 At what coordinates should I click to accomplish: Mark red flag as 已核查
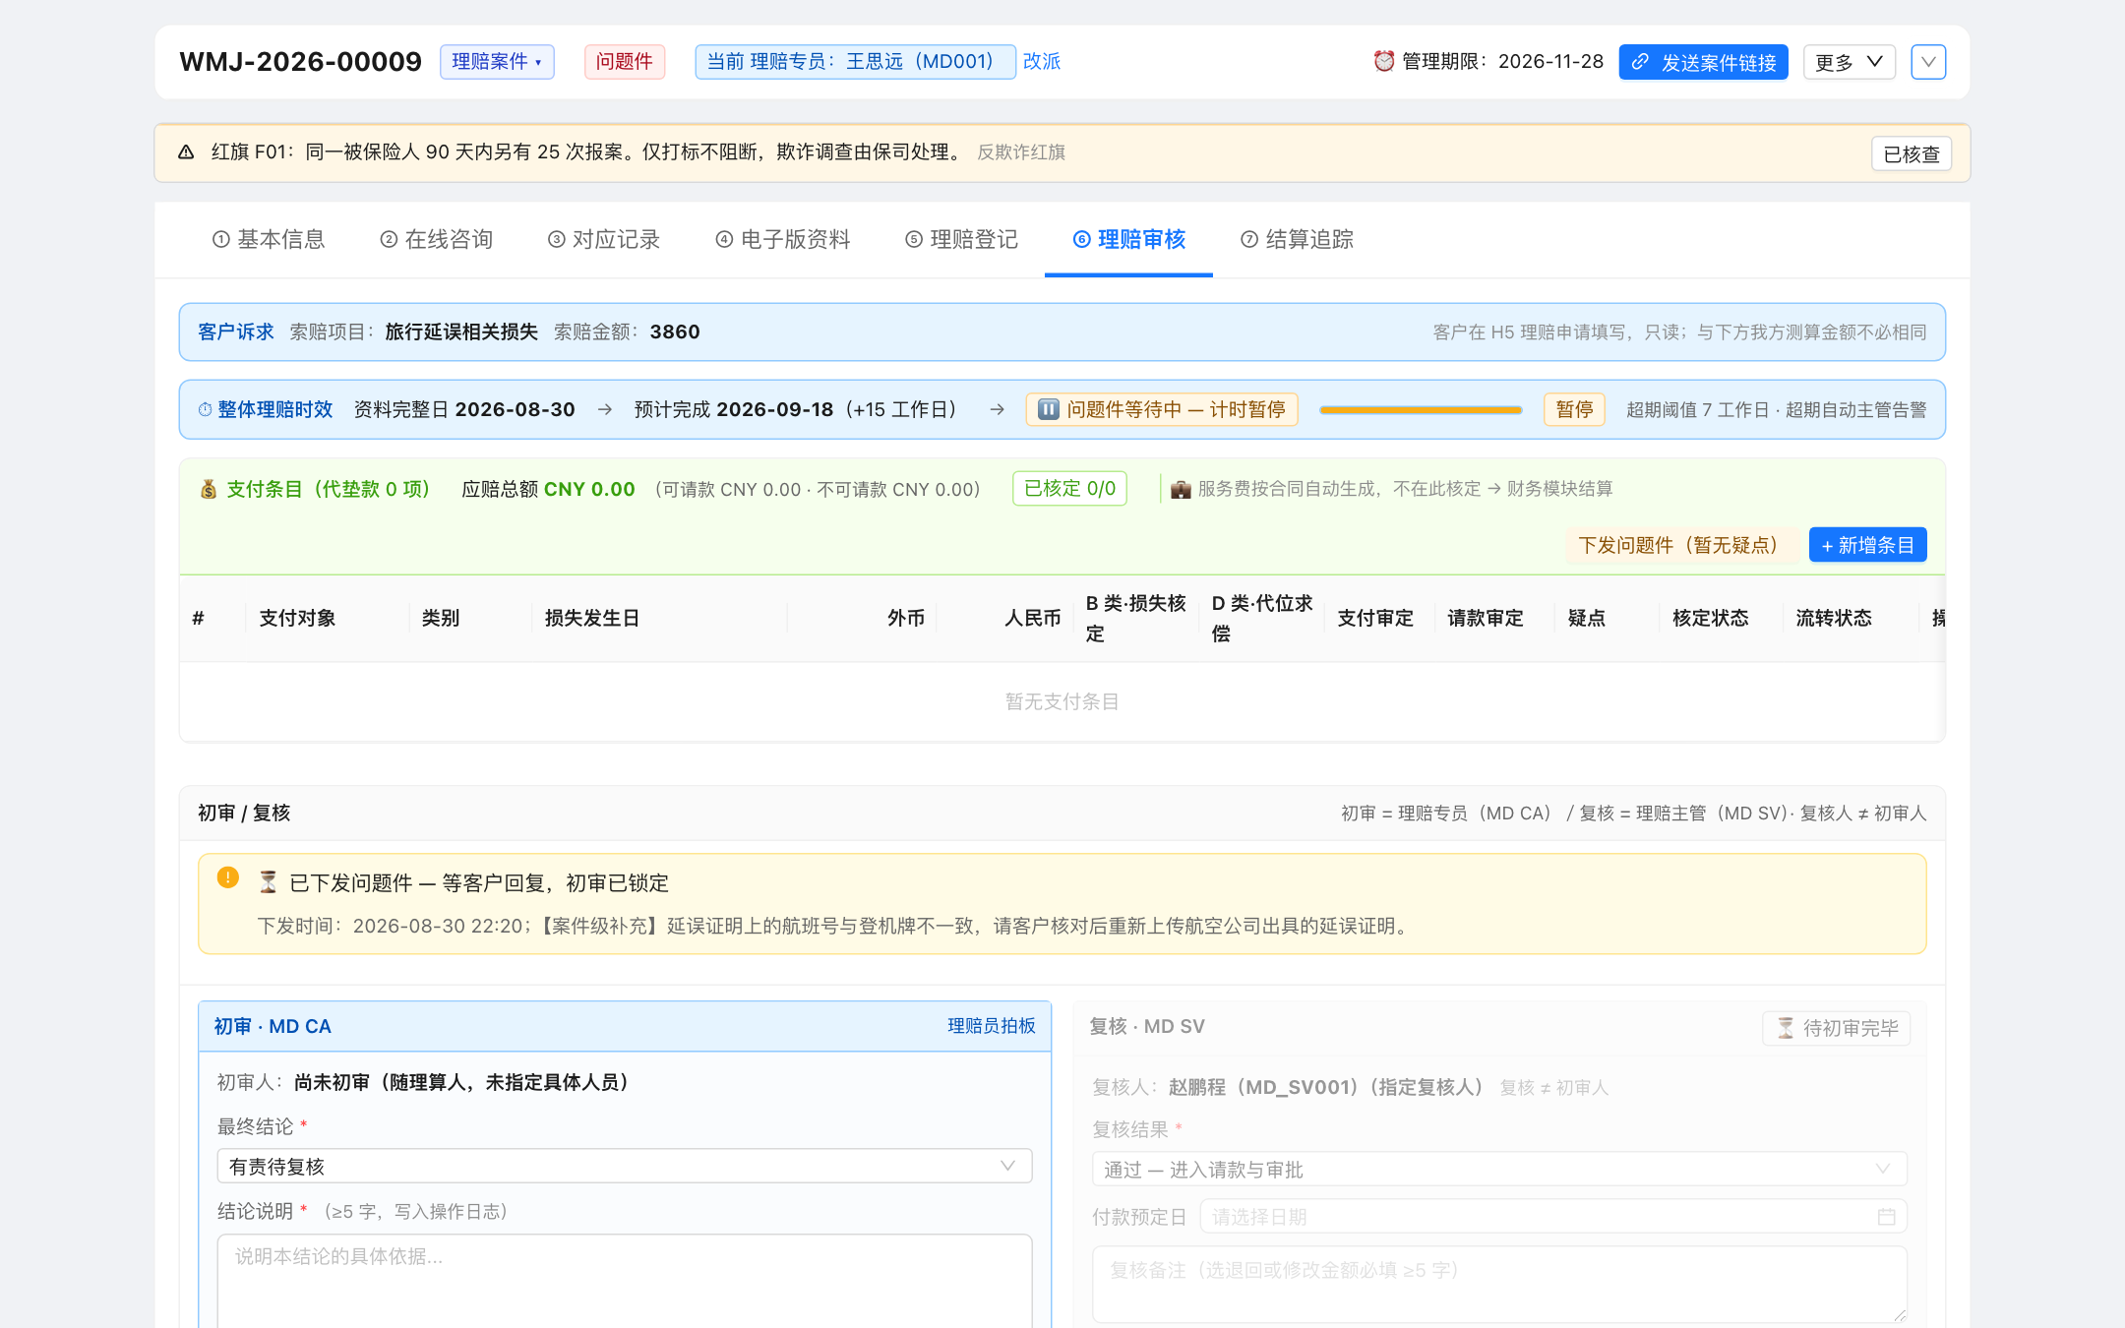(x=1912, y=153)
